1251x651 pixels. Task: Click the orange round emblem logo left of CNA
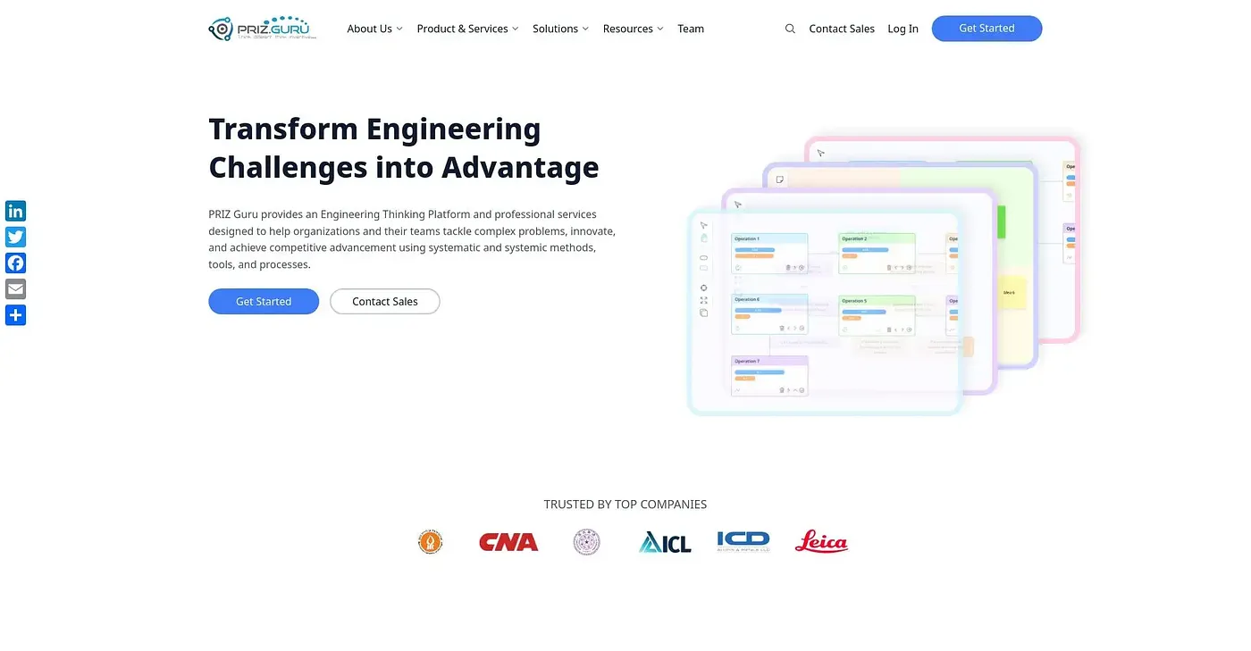click(x=431, y=542)
